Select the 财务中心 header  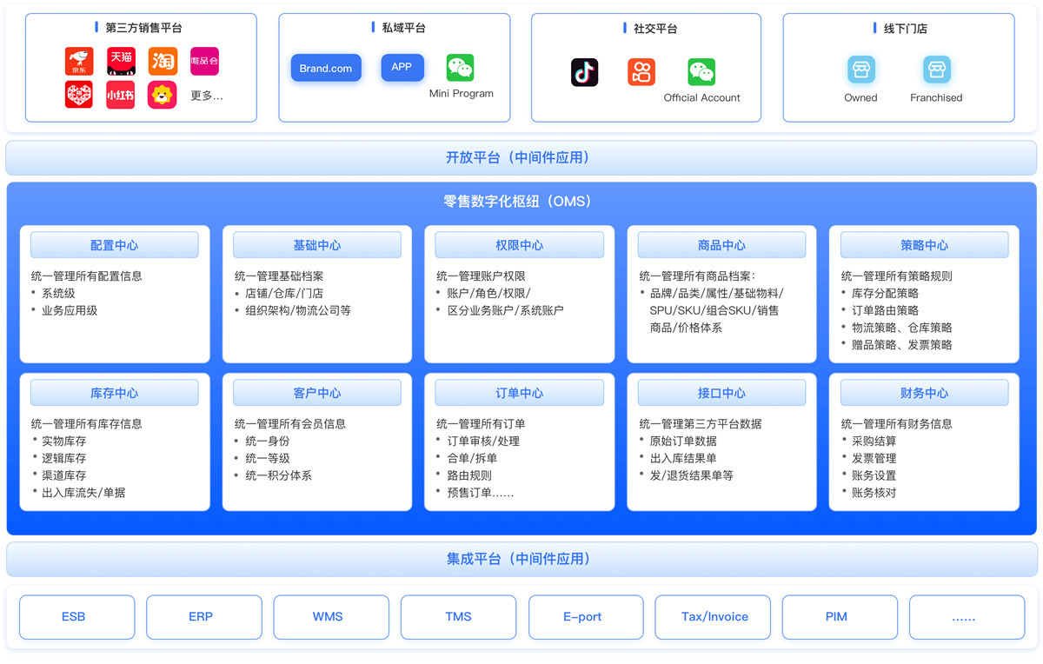coord(925,393)
